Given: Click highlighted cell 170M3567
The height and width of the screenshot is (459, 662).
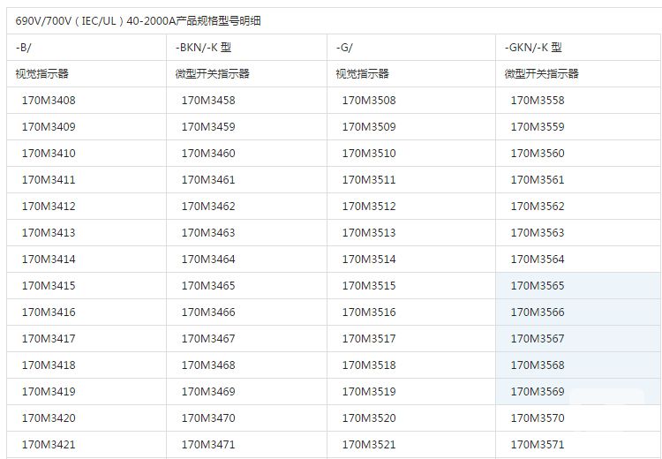Looking at the screenshot, I should click(x=538, y=338).
